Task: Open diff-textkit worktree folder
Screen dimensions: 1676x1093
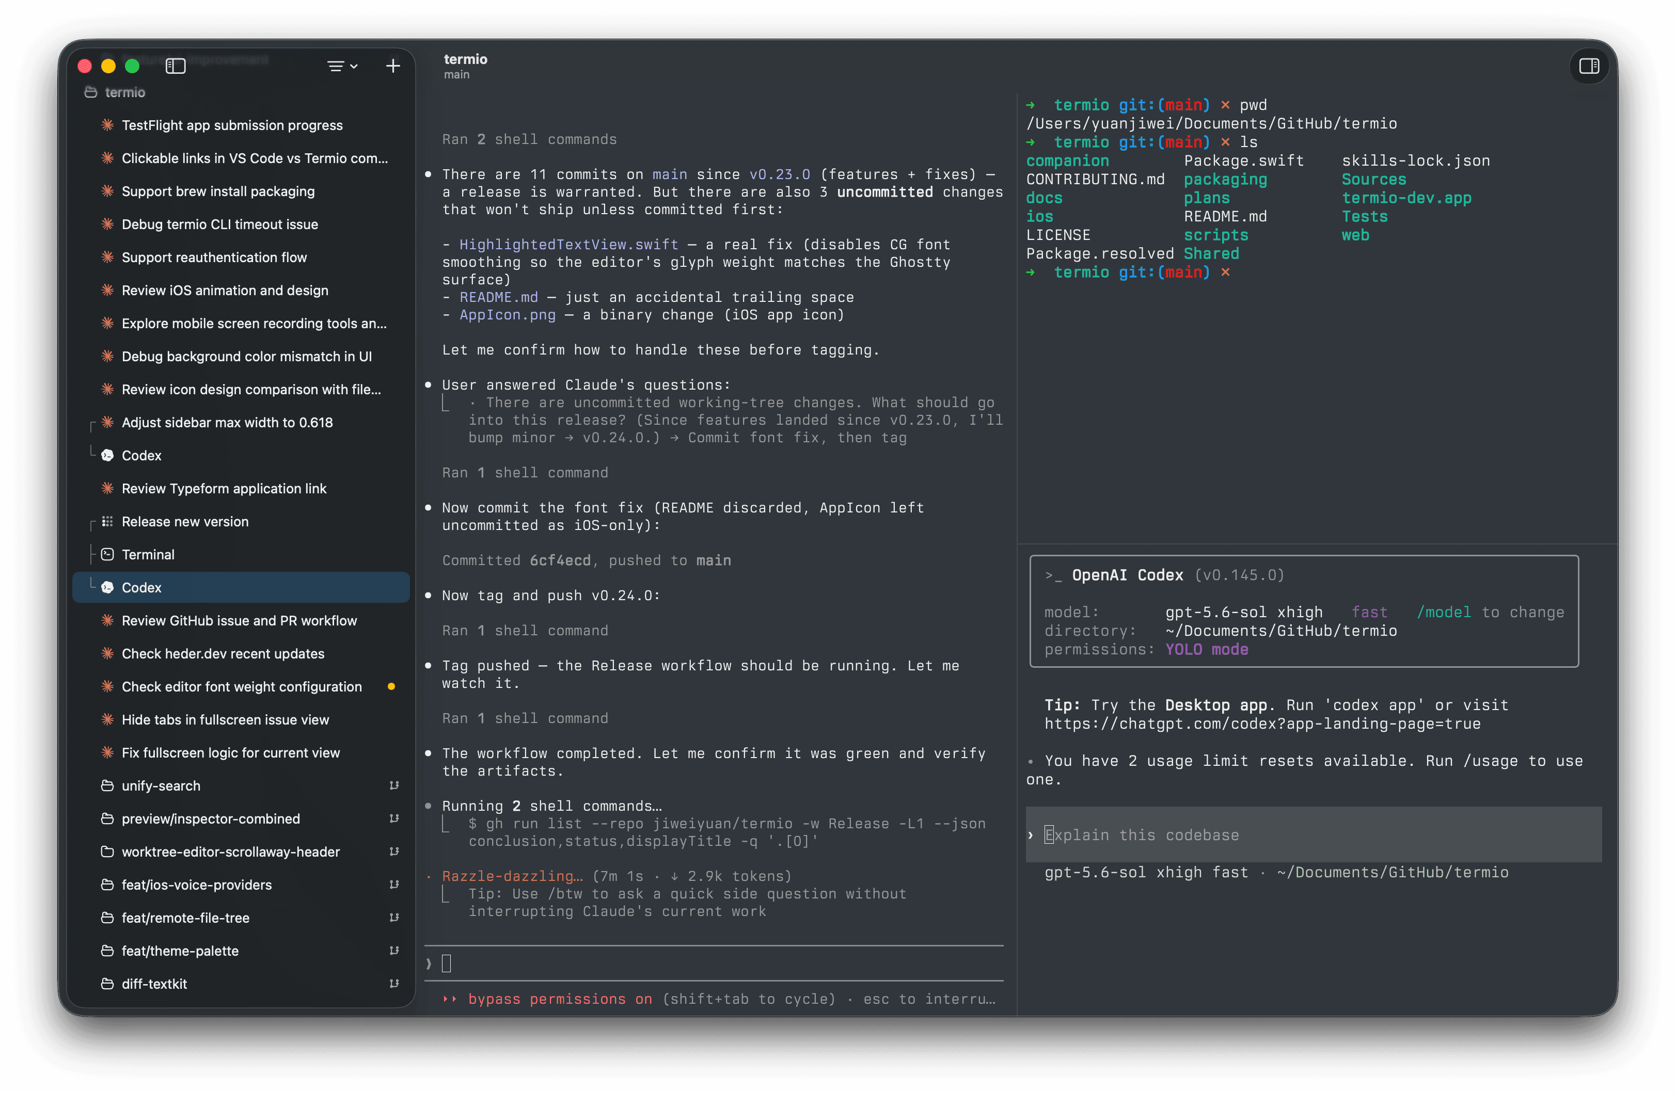Action: (x=241, y=984)
